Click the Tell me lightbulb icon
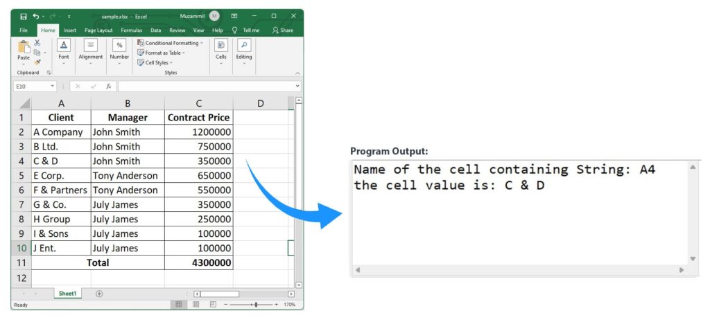Screen dimensions: 710x322 click(235, 30)
